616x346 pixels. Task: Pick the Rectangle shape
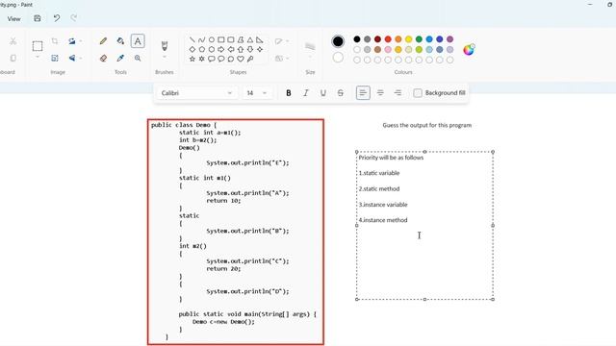(x=221, y=39)
